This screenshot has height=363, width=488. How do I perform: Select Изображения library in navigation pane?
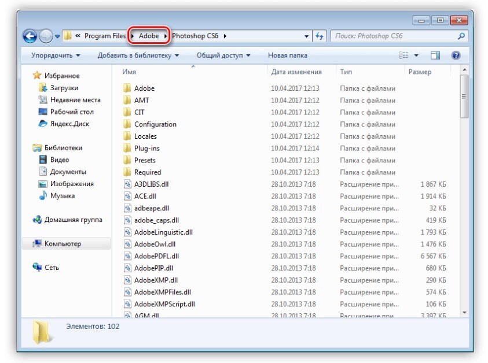click(x=66, y=184)
